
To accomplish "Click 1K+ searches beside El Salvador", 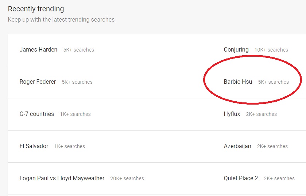I will tap(69, 146).
